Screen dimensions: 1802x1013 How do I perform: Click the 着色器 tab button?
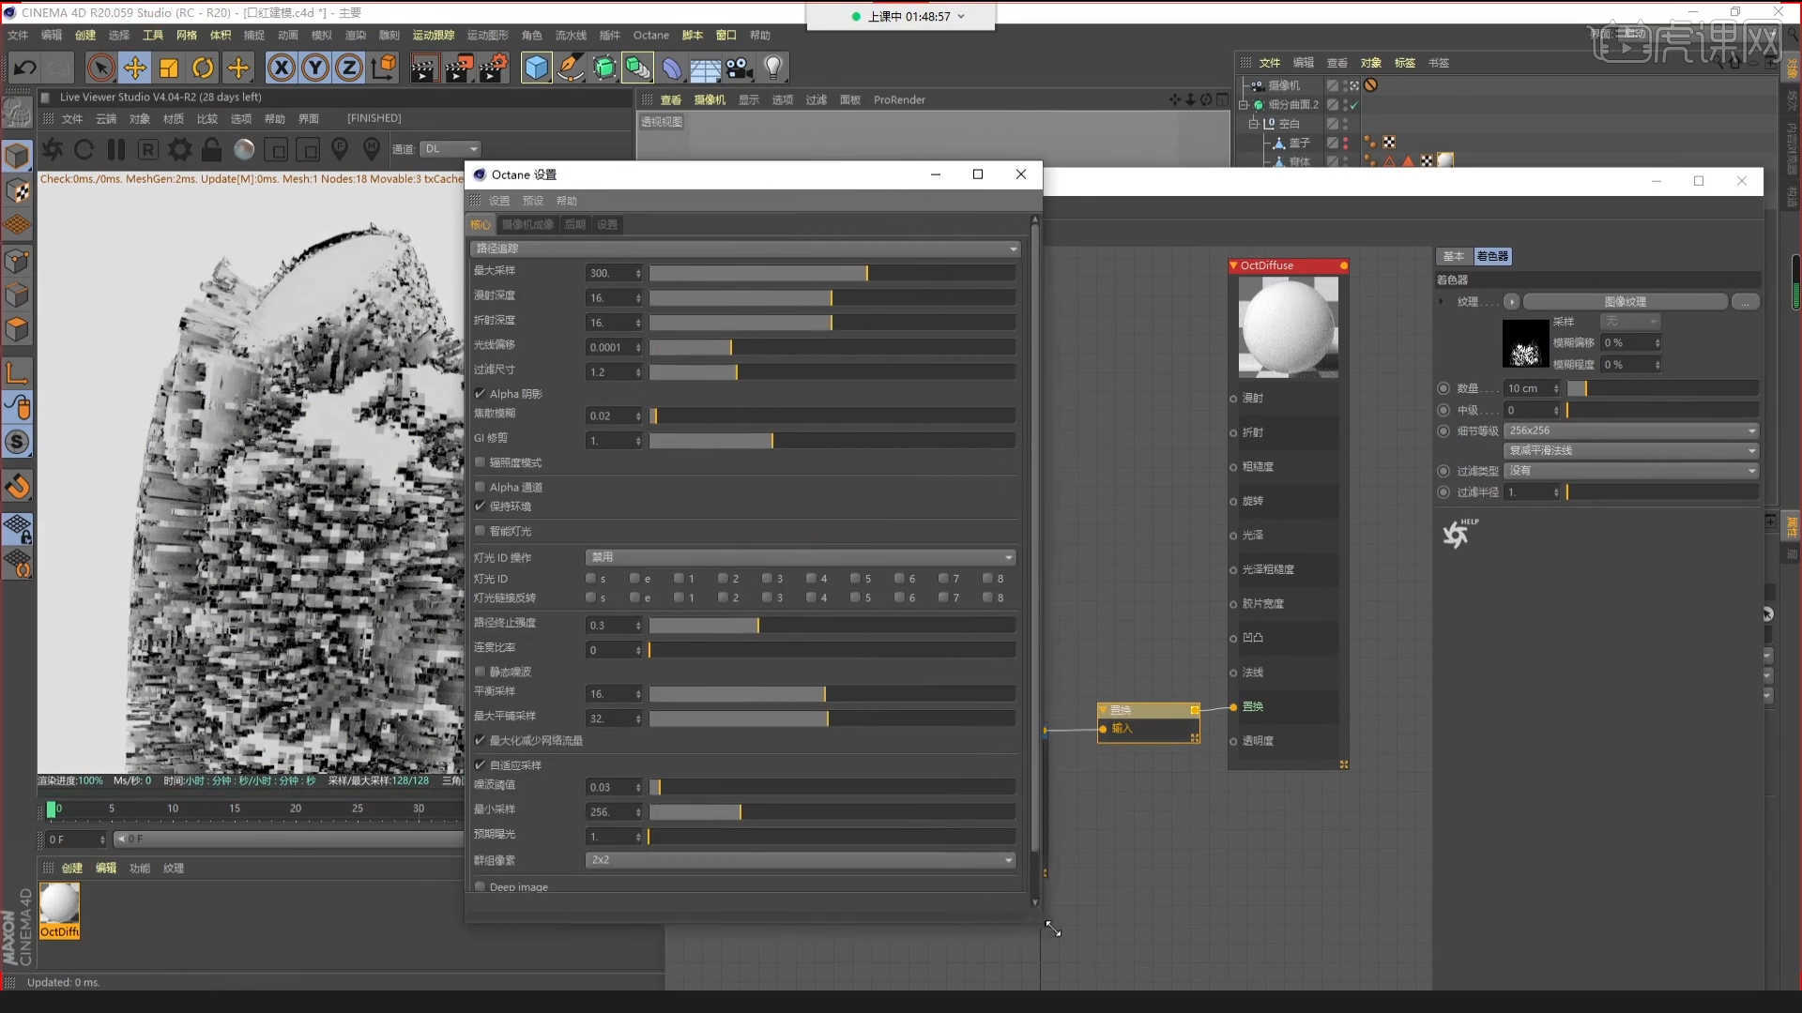[1492, 256]
